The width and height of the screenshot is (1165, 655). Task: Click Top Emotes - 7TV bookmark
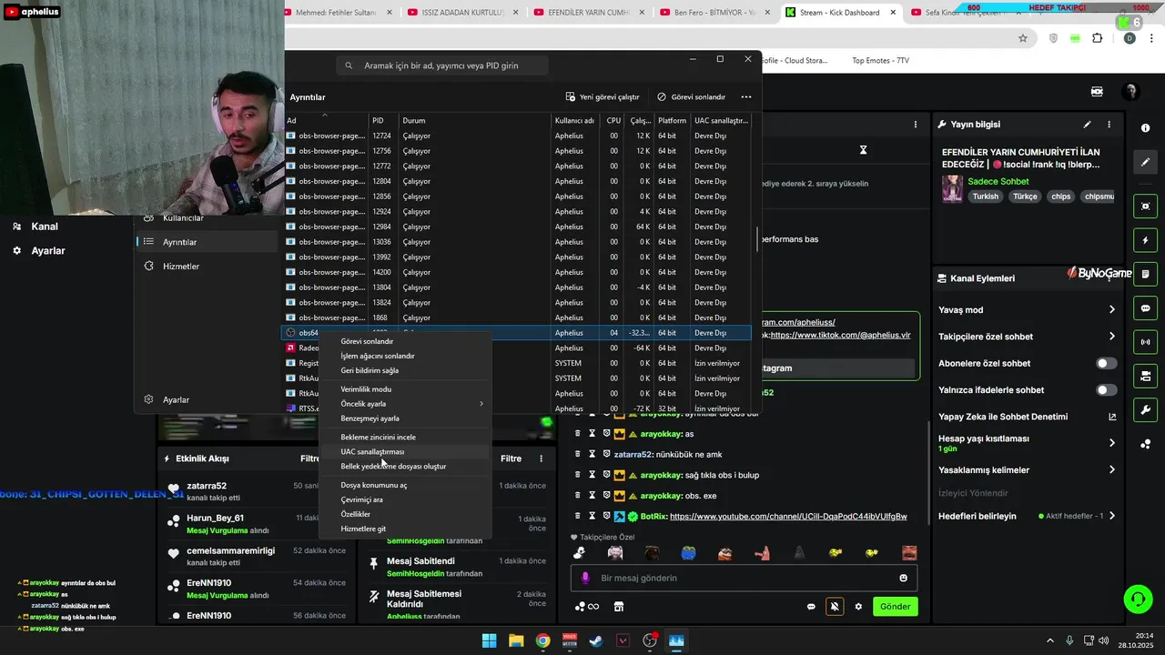pyautogui.click(x=880, y=61)
